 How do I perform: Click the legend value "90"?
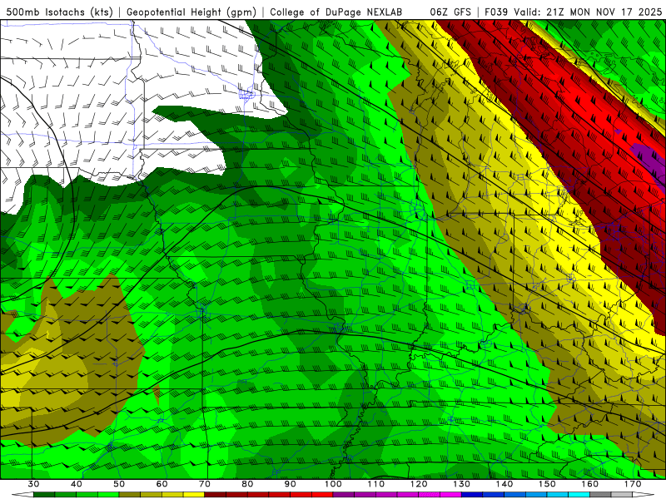tap(290, 484)
